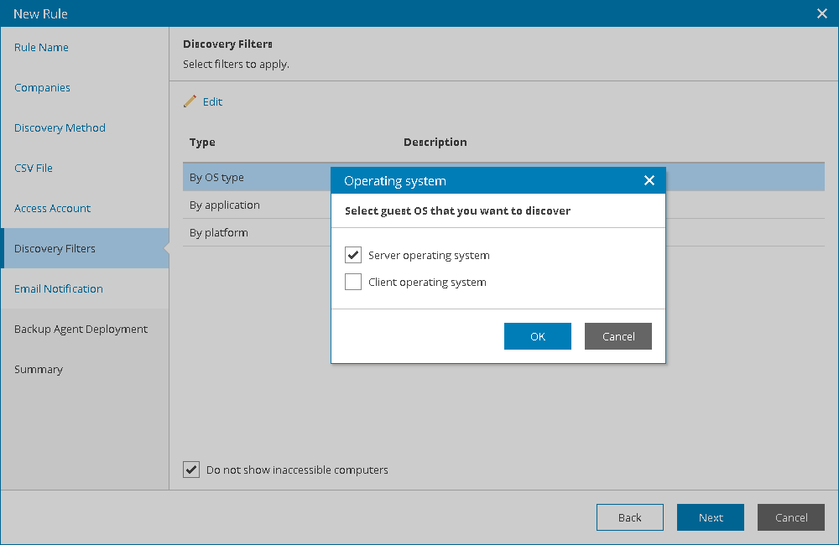This screenshot has width=839, height=545.
Task: Select the CSV File step
Action: click(x=34, y=168)
